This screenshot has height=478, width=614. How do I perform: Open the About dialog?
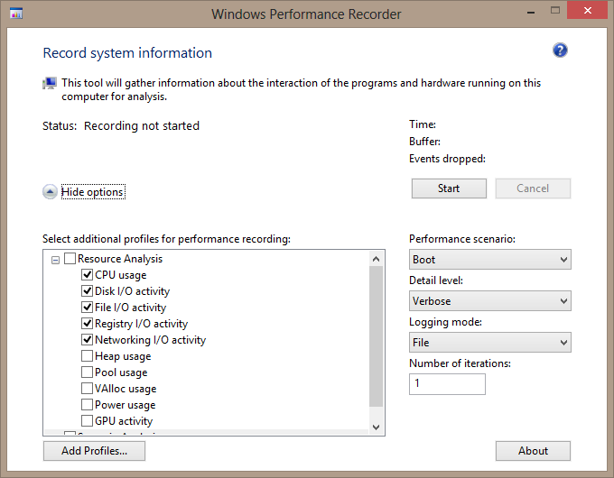[x=533, y=451]
